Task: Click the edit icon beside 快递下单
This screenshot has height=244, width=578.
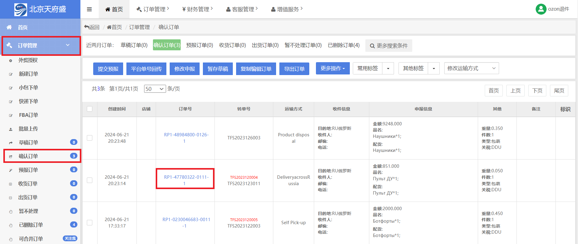Action: pyautogui.click(x=11, y=102)
